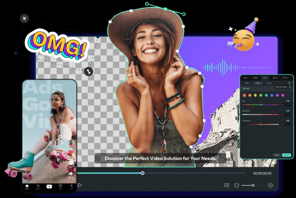Switch to the Video tab

[245, 78]
